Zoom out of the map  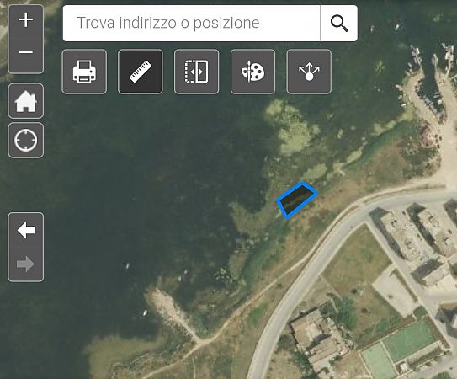click(26, 53)
